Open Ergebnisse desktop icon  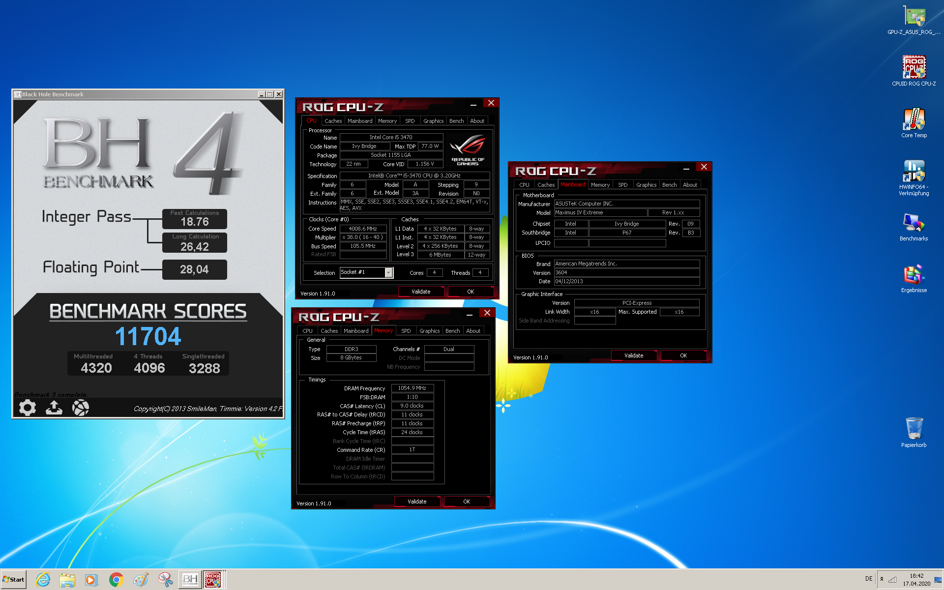[914, 278]
